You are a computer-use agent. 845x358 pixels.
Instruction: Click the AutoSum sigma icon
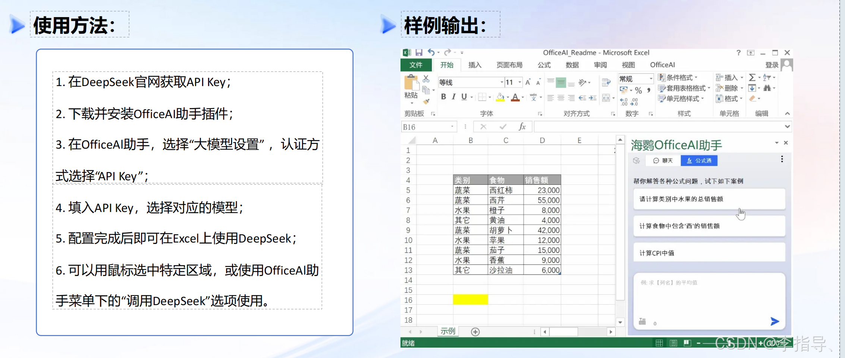(x=752, y=77)
